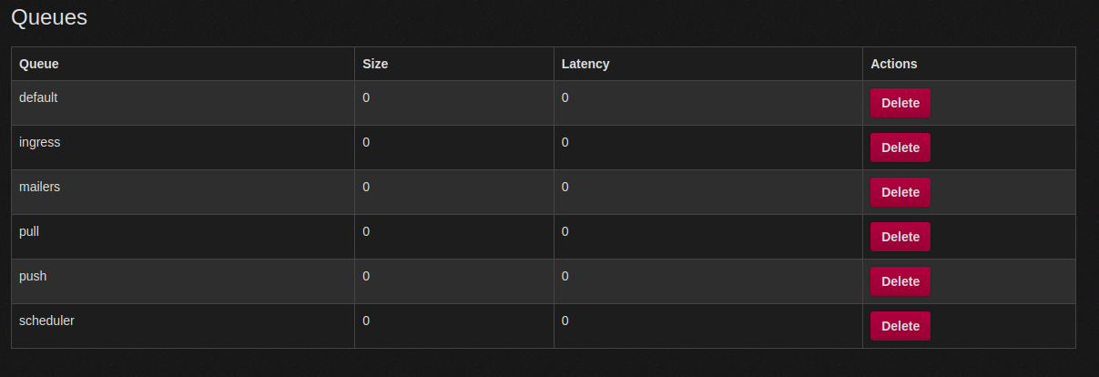The image size is (1099, 377).
Task: Click the Latency column header
Action: pos(585,64)
